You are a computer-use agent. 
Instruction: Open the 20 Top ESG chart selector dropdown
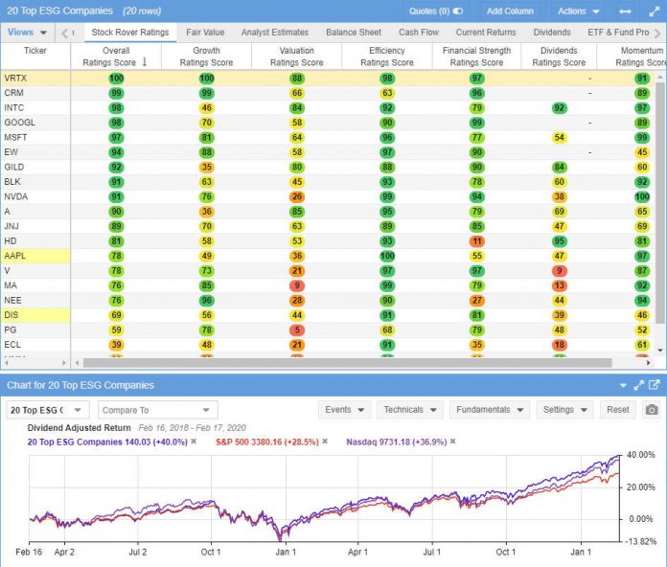48,410
